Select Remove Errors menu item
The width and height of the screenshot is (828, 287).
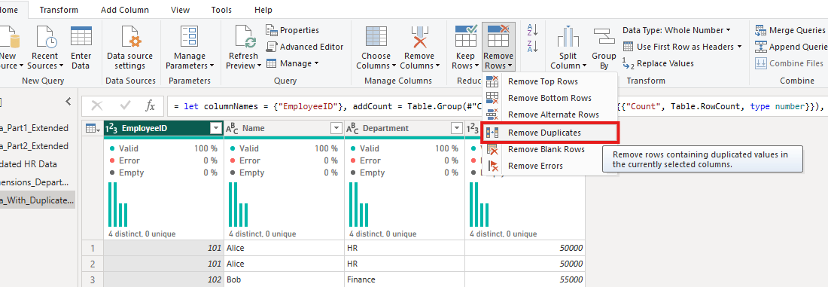(549, 166)
